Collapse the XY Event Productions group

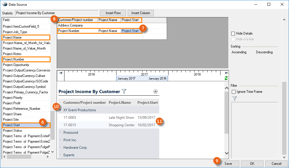click(x=60, y=110)
